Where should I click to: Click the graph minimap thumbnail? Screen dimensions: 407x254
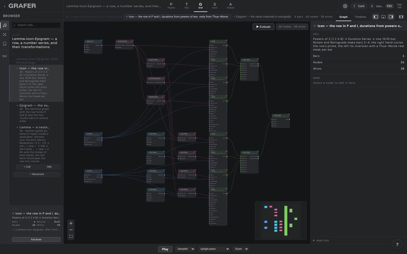pos(281,221)
